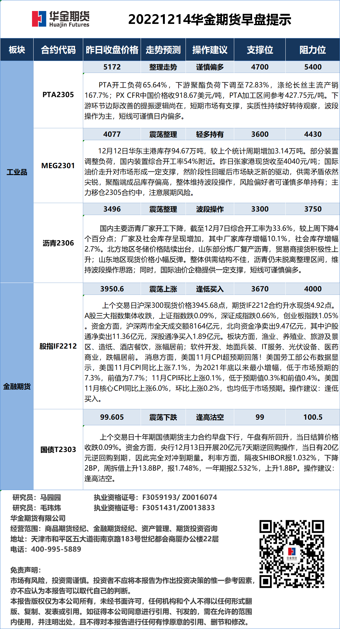Click MEG resistance value 4430
This screenshot has width=340, height=629.
tap(313, 134)
